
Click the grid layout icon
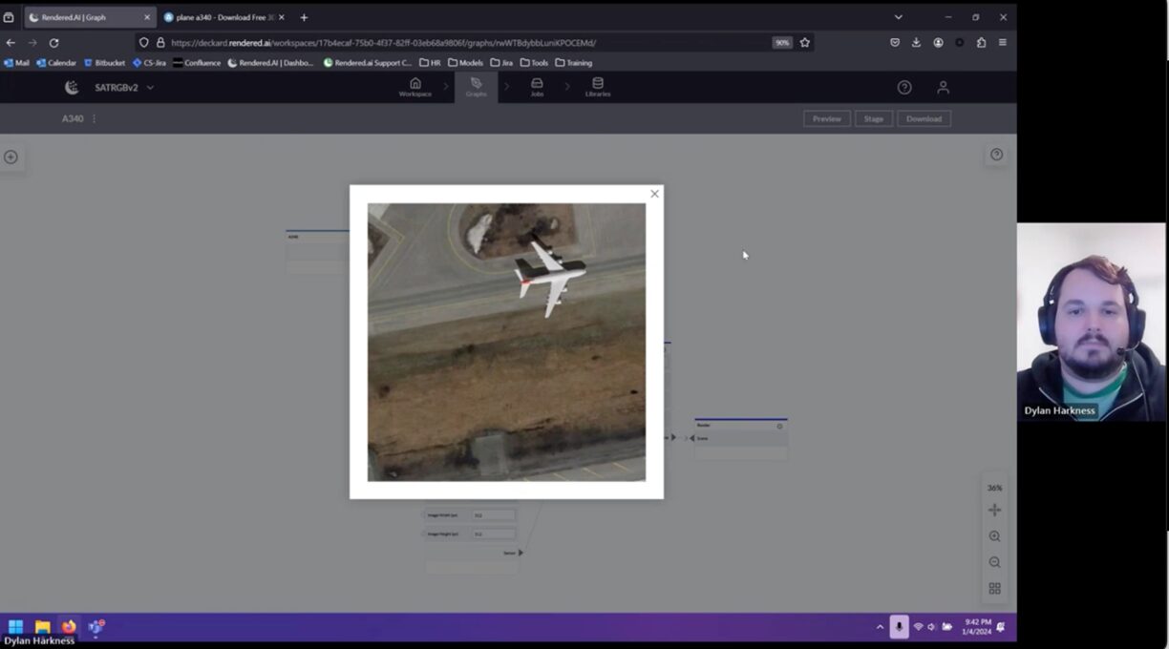coord(994,588)
